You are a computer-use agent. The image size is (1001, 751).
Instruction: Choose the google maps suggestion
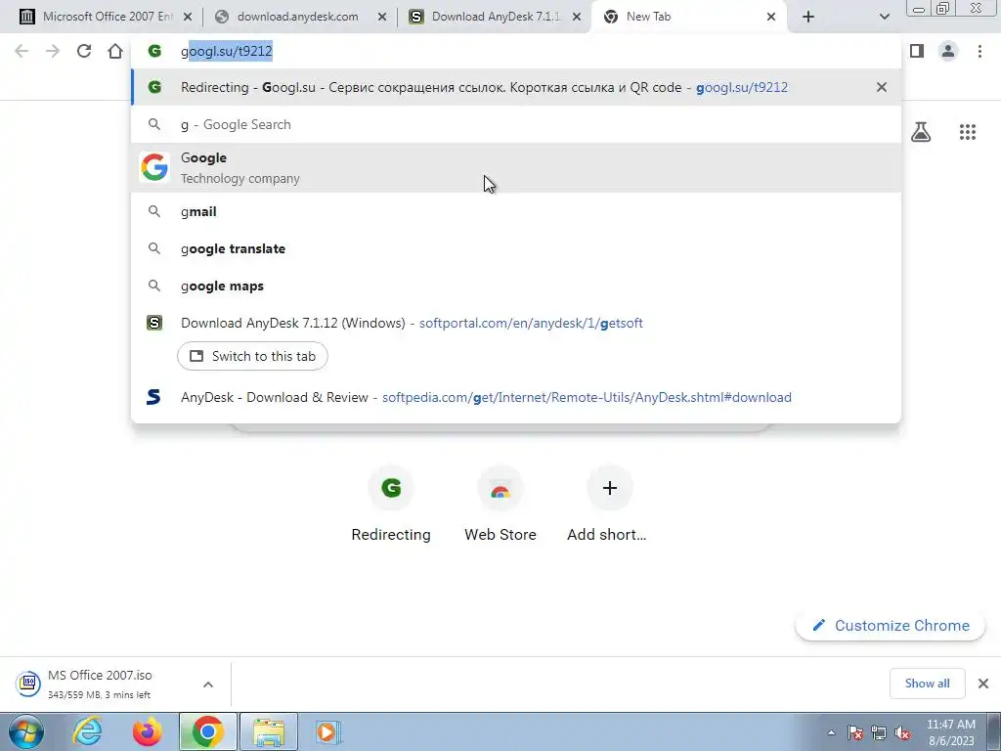(516, 286)
